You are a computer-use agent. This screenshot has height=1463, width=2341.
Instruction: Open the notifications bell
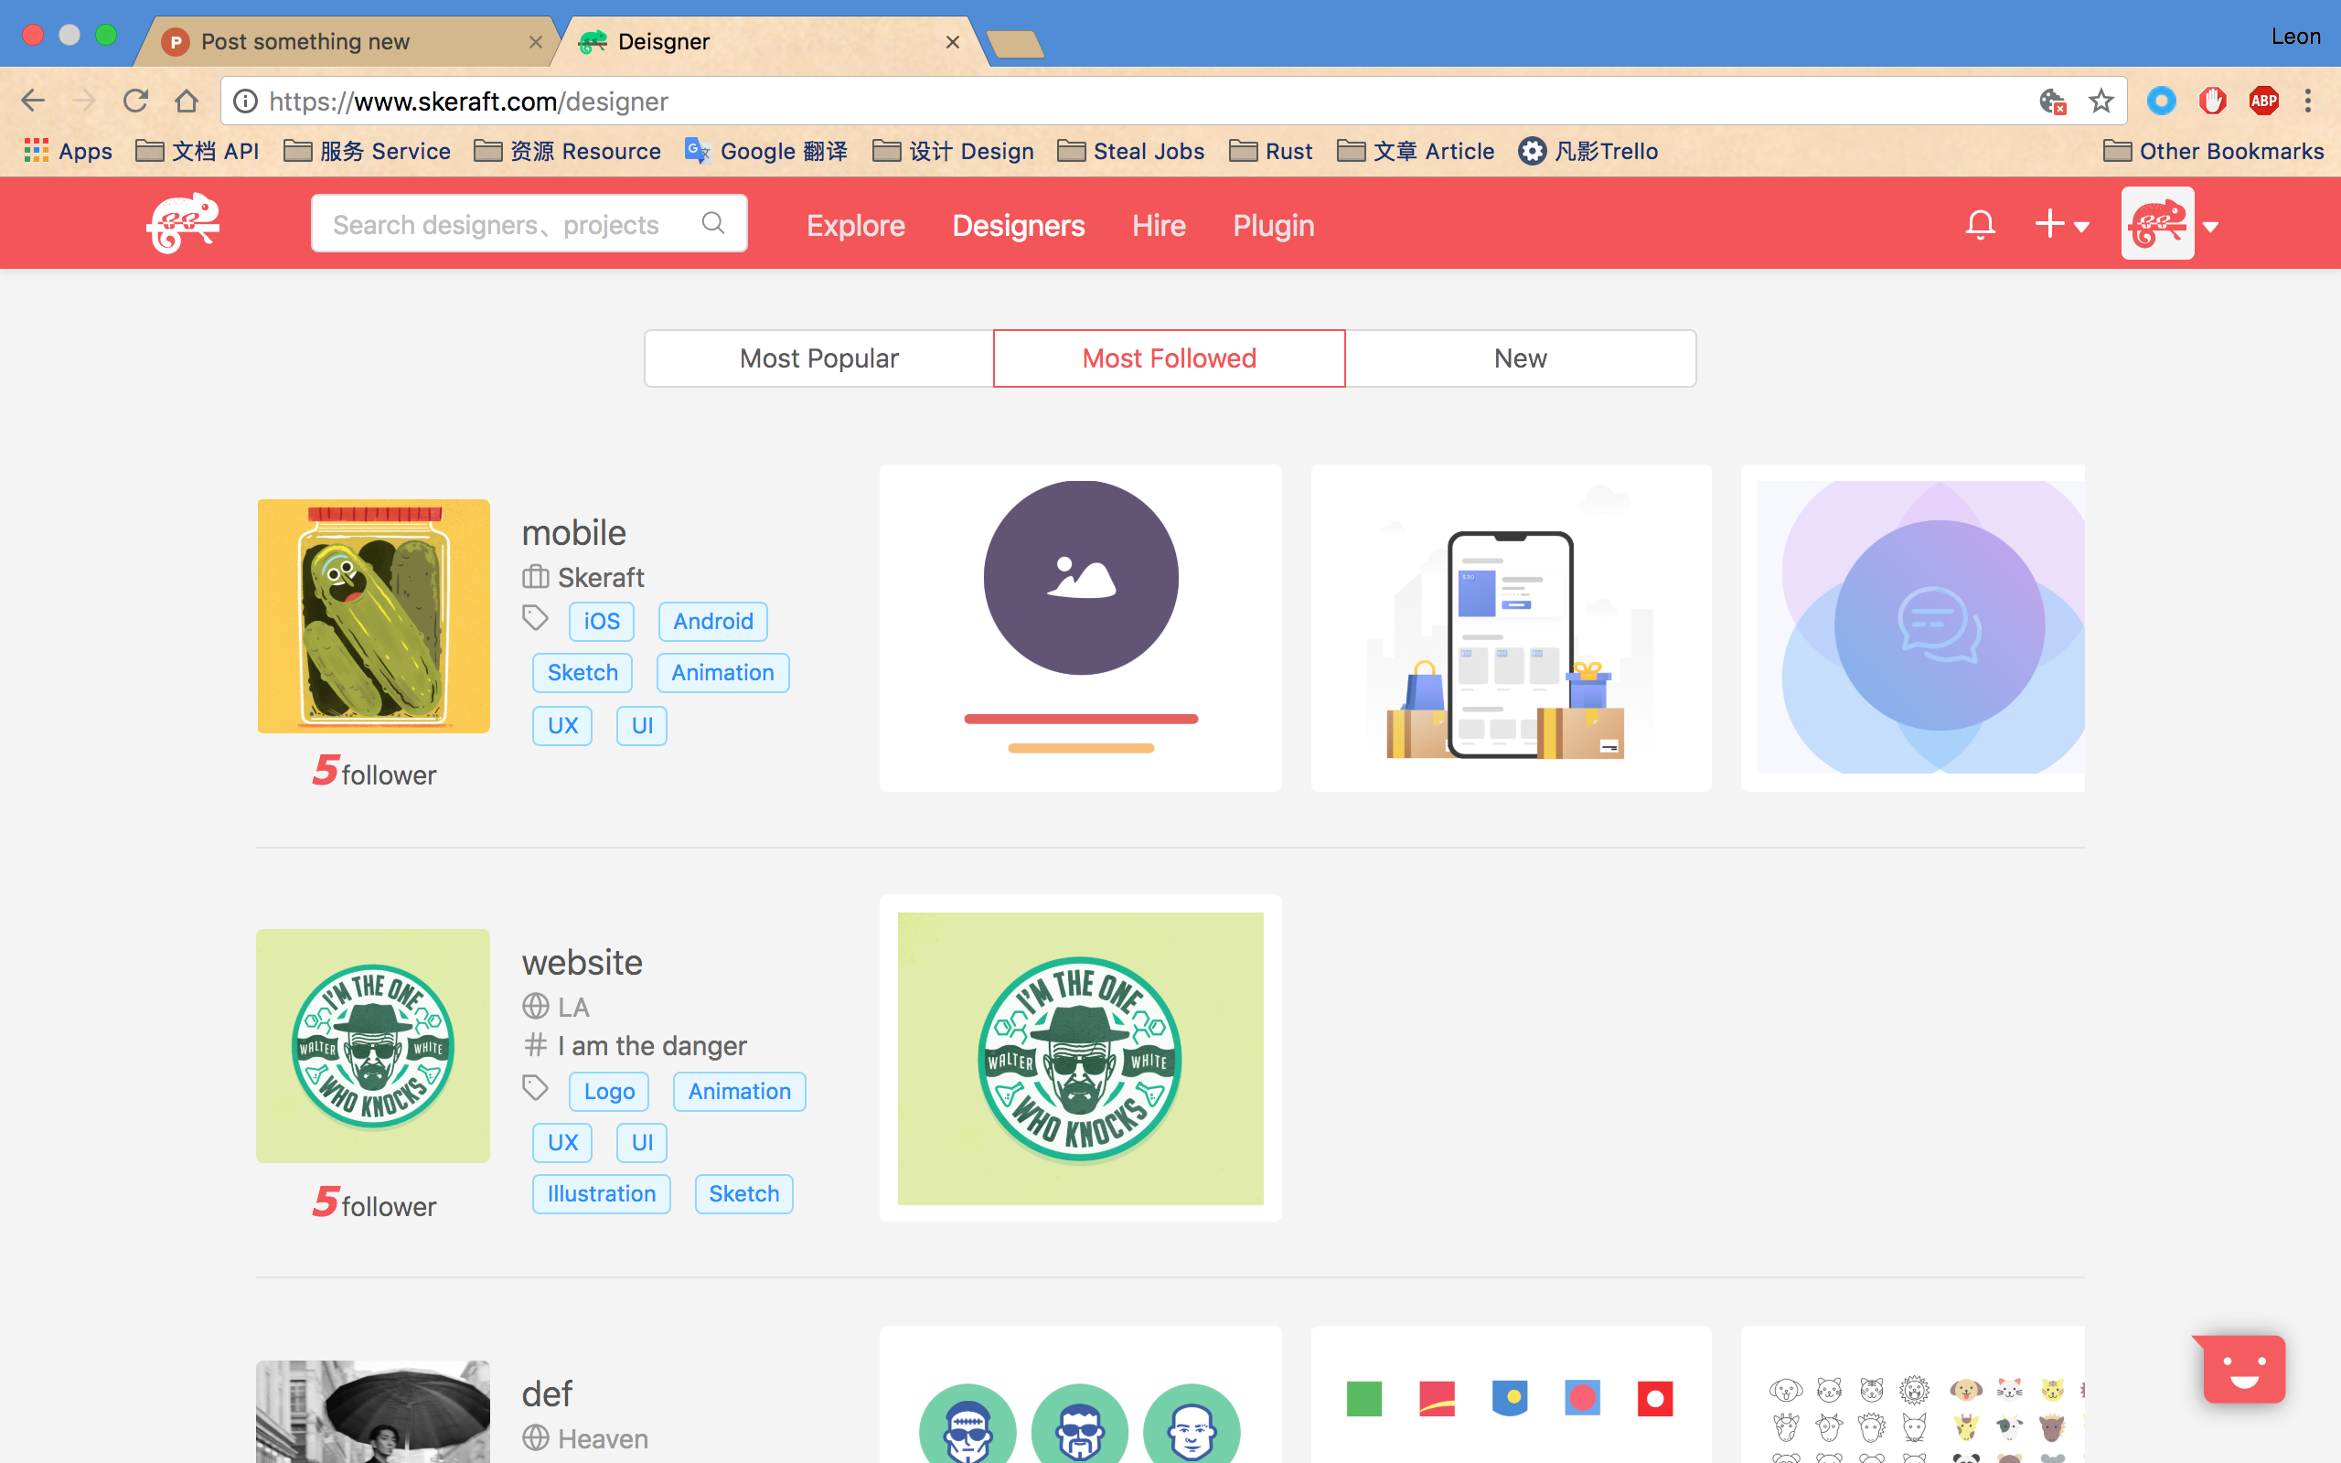click(x=1980, y=225)
